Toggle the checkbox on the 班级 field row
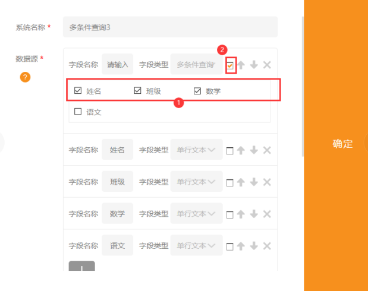This screenshot has width=368, height=291. (229, 182)
